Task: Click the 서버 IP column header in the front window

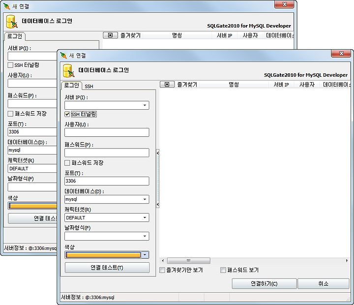Action: [x=281, y=85]
